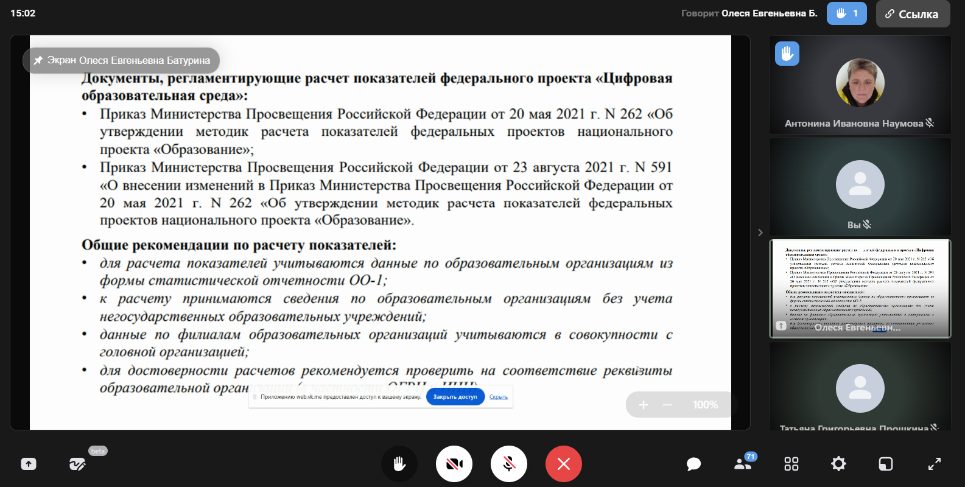Open call settings gear
Image resolution: width=965 pixels, height=487 pixels.
tap(838, 464)
